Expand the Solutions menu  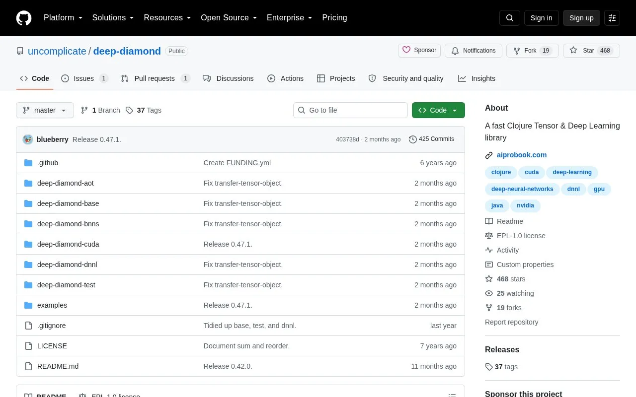[113, 18]
